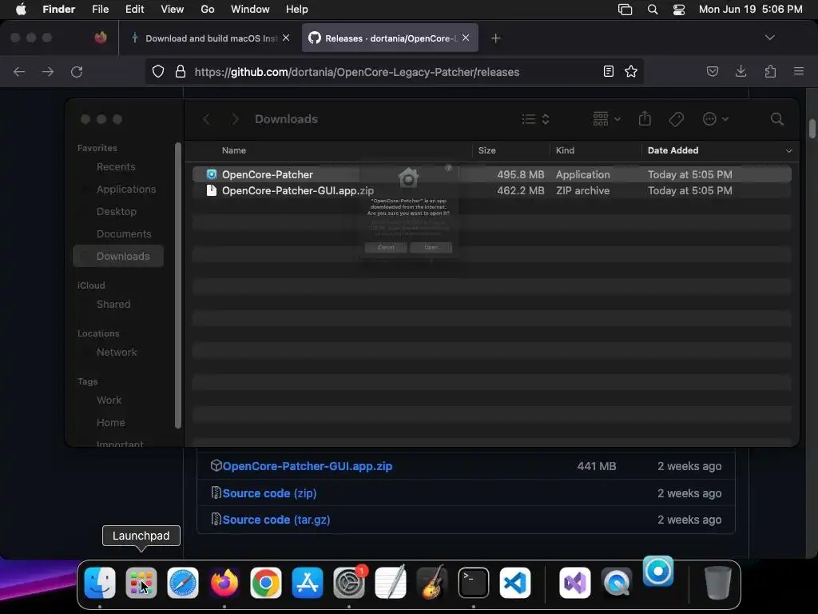This screenshot has height=614, width=818.
Task: Toggle Firefox reader view icon
Action: pyautogui.click(x=608, y=71)
